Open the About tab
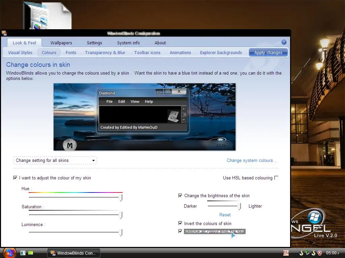Viewport: 345px width, 258px height. (x=160, y=43)
